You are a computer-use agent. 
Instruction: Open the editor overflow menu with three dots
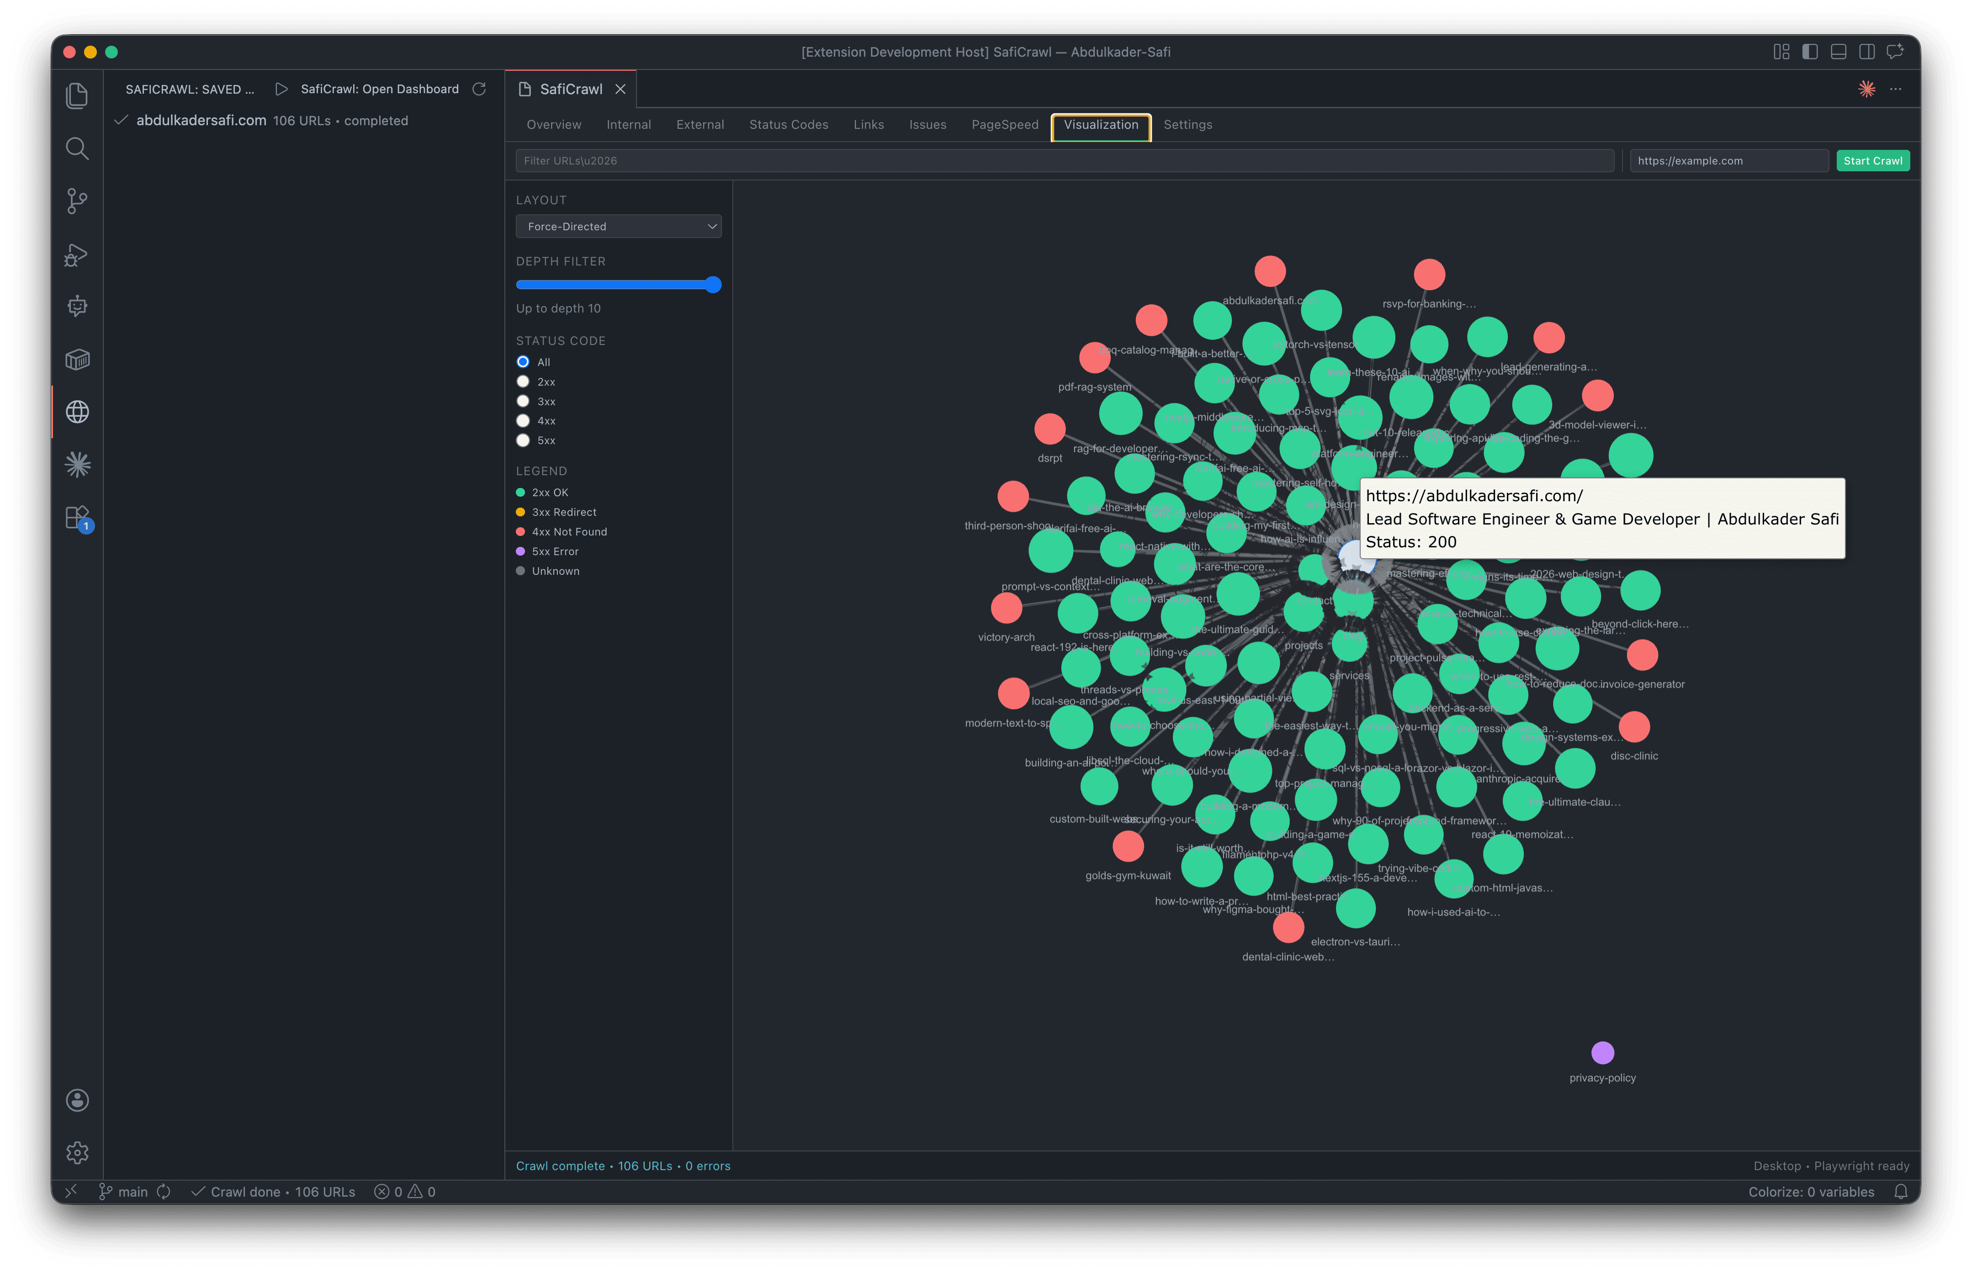(1895, 89)
